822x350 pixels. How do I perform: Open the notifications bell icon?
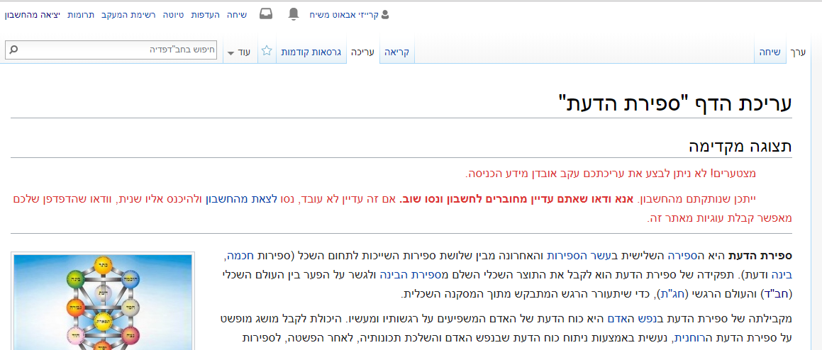294,14
